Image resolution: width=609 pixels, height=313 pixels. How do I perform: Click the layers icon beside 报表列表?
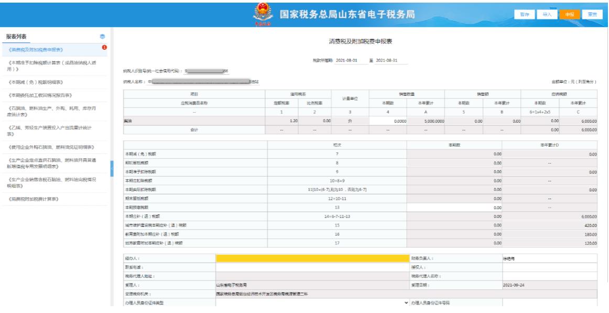pyautogui.click(x=102, y=36)
